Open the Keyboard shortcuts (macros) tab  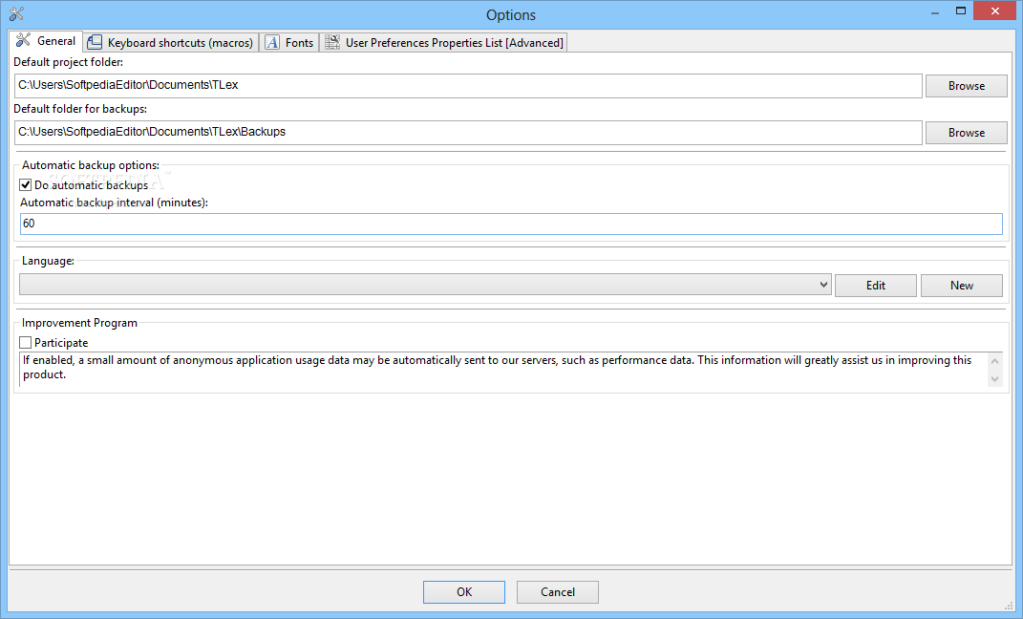[171, 42]
